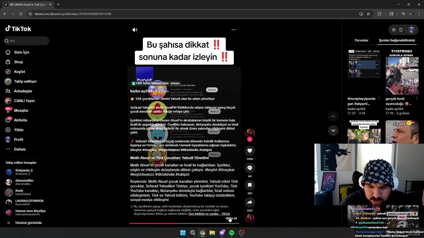
Task: Open Takip ediliyor feed
Action: point(25,81)
